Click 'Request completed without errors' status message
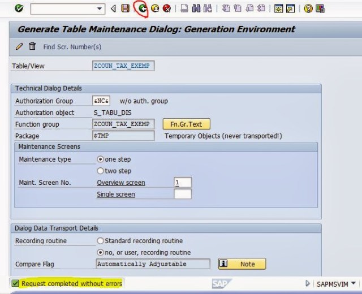Viewport: 362px width, 294px height. pyautogui.click(x=72, y=284)
